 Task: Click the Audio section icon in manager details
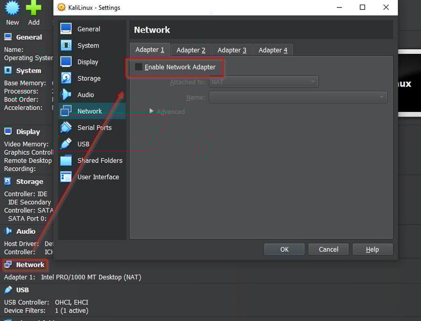[x=8, y=231]
